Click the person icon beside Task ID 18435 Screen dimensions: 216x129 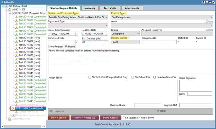16,52
